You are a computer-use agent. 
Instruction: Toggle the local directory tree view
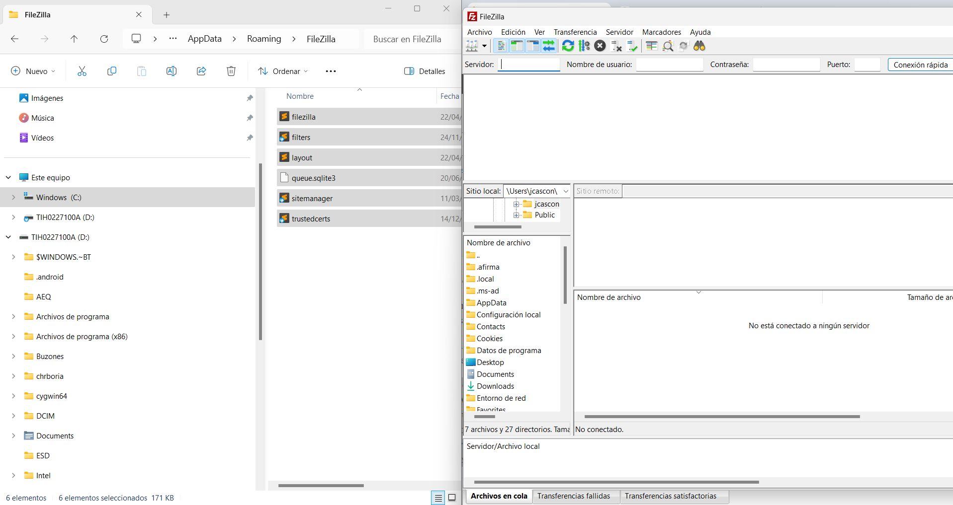(517, 46)
